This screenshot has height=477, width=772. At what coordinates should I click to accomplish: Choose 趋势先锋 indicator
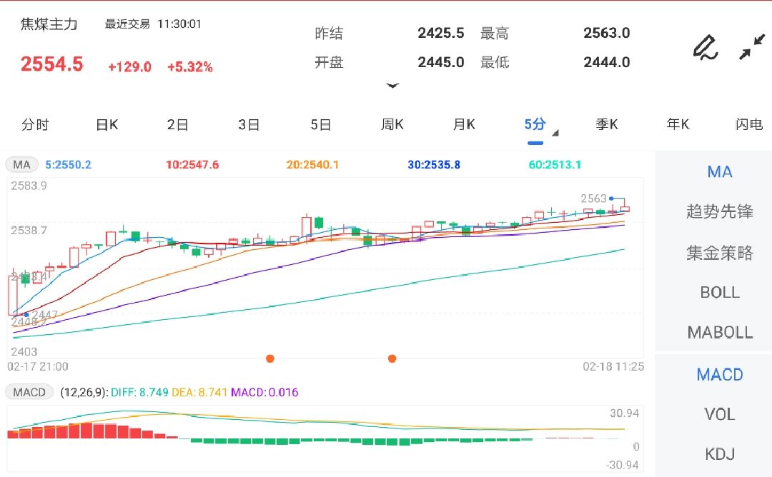coord(719,212)
